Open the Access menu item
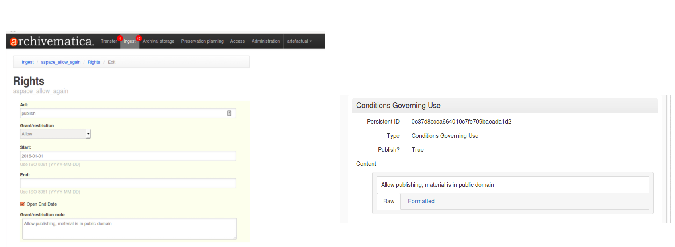This screenshot has height=247, width=675. click(237, 41)
